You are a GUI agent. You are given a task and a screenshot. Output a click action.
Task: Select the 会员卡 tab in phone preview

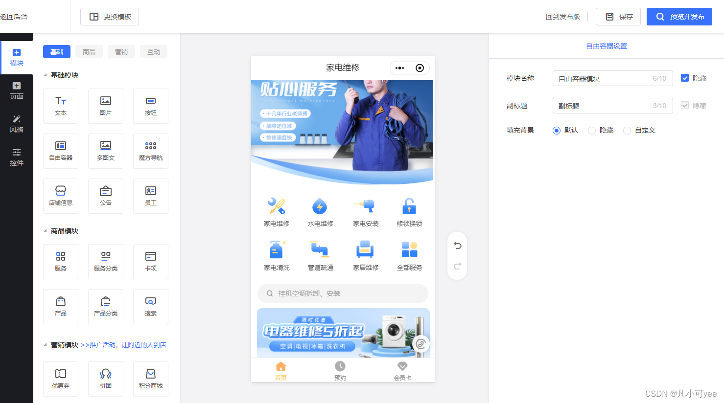pyautogui.click(x=402, y=371)
